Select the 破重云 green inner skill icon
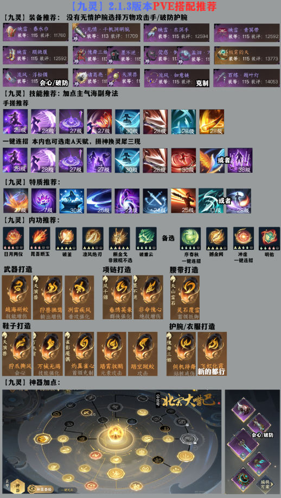The image size is (281, 498). [x=146, y=238]
